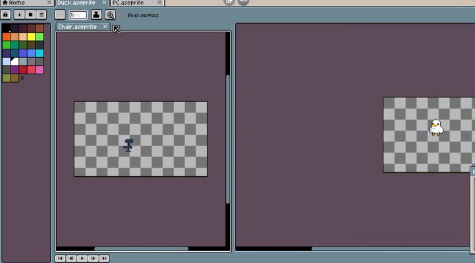Pick the dark navy palette swatch

point(14,28)
